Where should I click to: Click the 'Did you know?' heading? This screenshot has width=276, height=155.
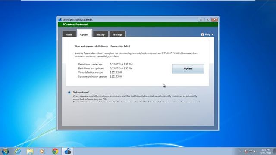point(81,93)
